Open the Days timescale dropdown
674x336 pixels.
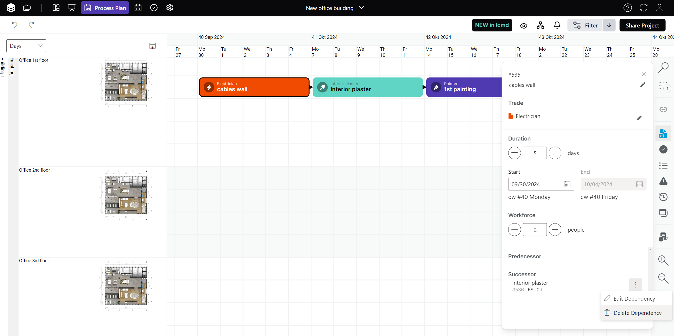26,46
